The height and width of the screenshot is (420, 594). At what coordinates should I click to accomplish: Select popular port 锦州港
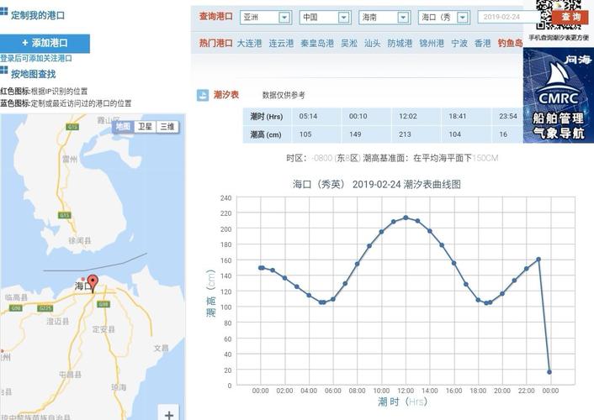(x=432, y=43)
